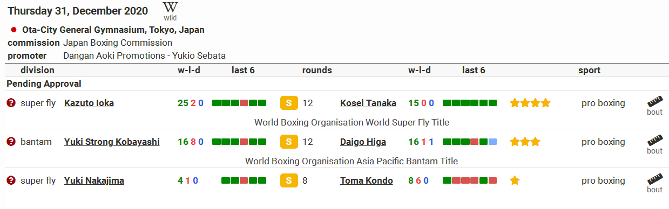Click the yellow S badge in the Kobayashi row
The width and height of the screenshot is (669, 209).
point(289,142)
